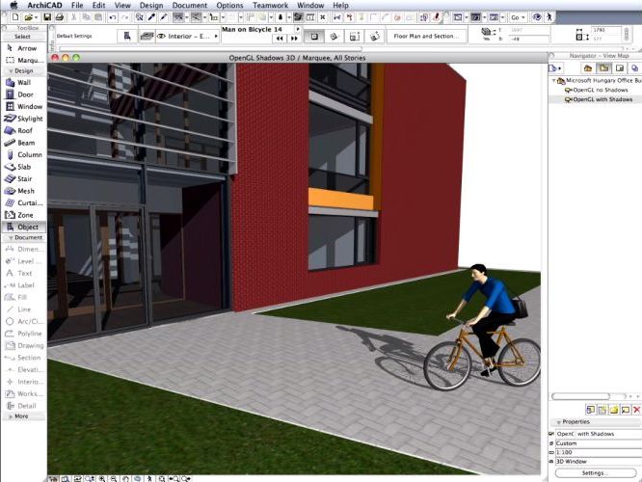Select the Mesh tool

(23, 191)
